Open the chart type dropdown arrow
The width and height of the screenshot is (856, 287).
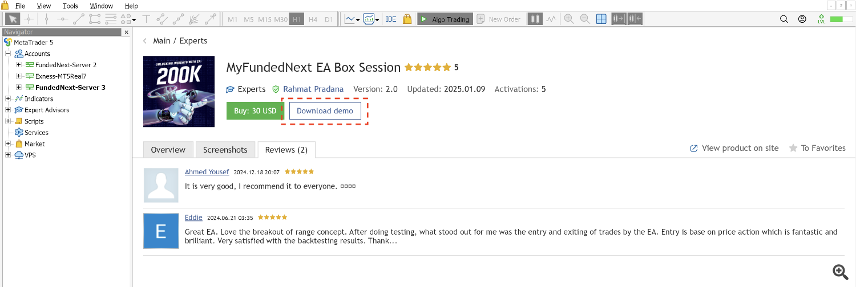click(x=358, y=20)
